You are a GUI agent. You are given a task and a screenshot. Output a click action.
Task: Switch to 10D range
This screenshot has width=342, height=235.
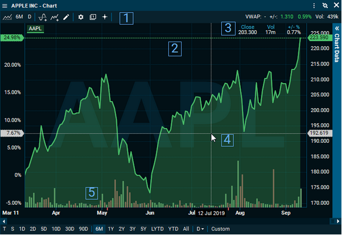click(56, 229)
